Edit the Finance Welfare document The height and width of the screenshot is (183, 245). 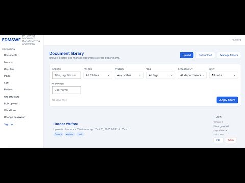(x=218, y=140)
